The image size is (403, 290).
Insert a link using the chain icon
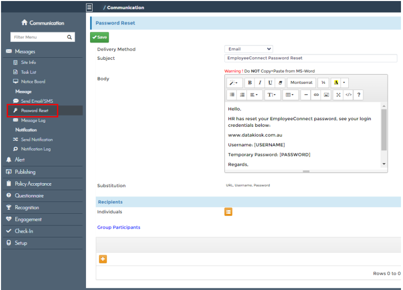(316, 95)
